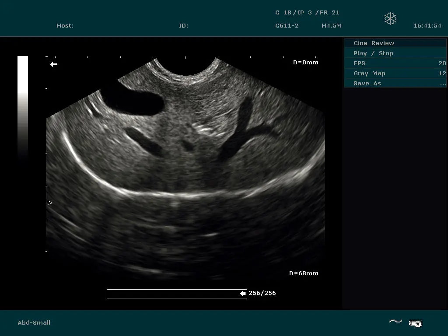The height and width of the screenshot is (336, 448).
Task: Open the Save As dialog
Action: click(367, 83)
